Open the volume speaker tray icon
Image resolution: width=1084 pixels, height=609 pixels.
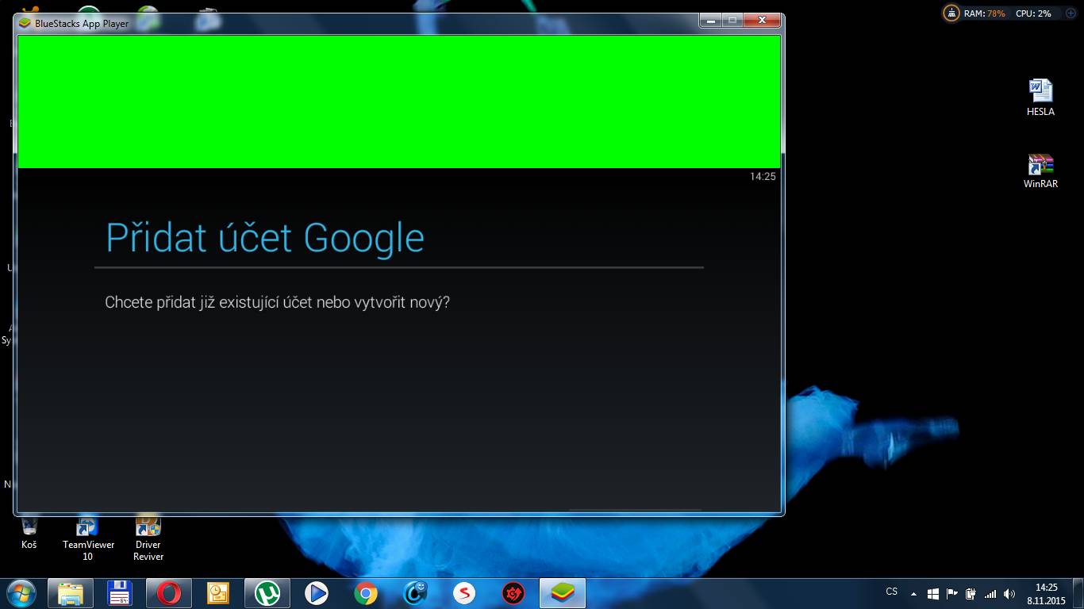point(1009,593)
